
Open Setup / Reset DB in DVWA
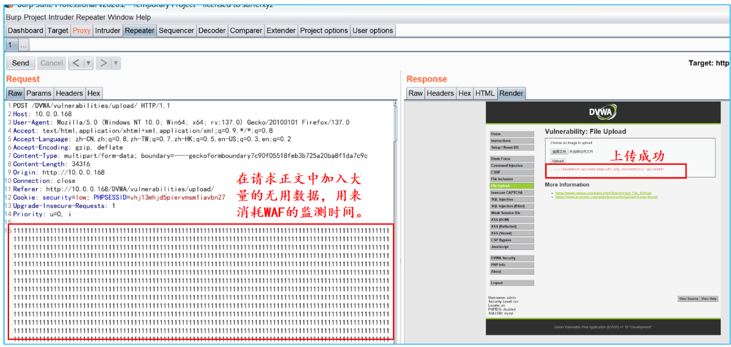coord(512,147)
